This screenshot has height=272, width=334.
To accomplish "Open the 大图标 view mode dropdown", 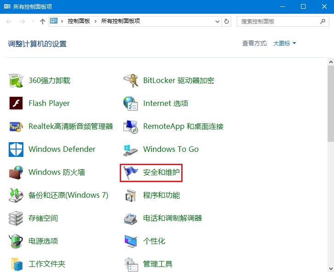I will [284, 43].
